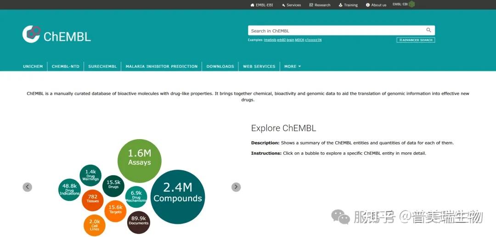The image size is (496, 237).
Task: Open the 782 Tissues bubble
Action: pos(93,200)
